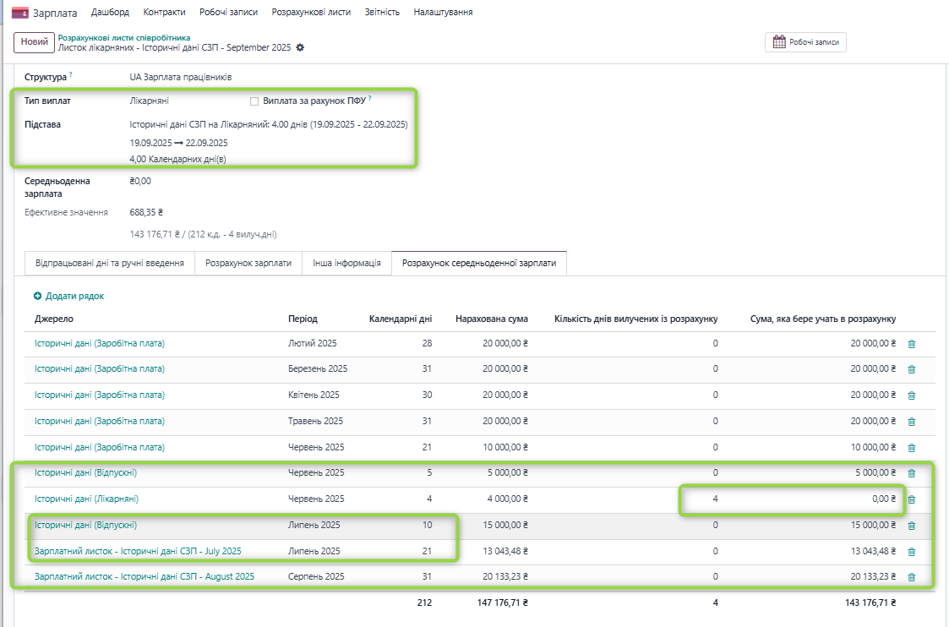Viewport: 949px width, 627px height.
Task: Expand the Налаштування menu
Action: (443, 13)
